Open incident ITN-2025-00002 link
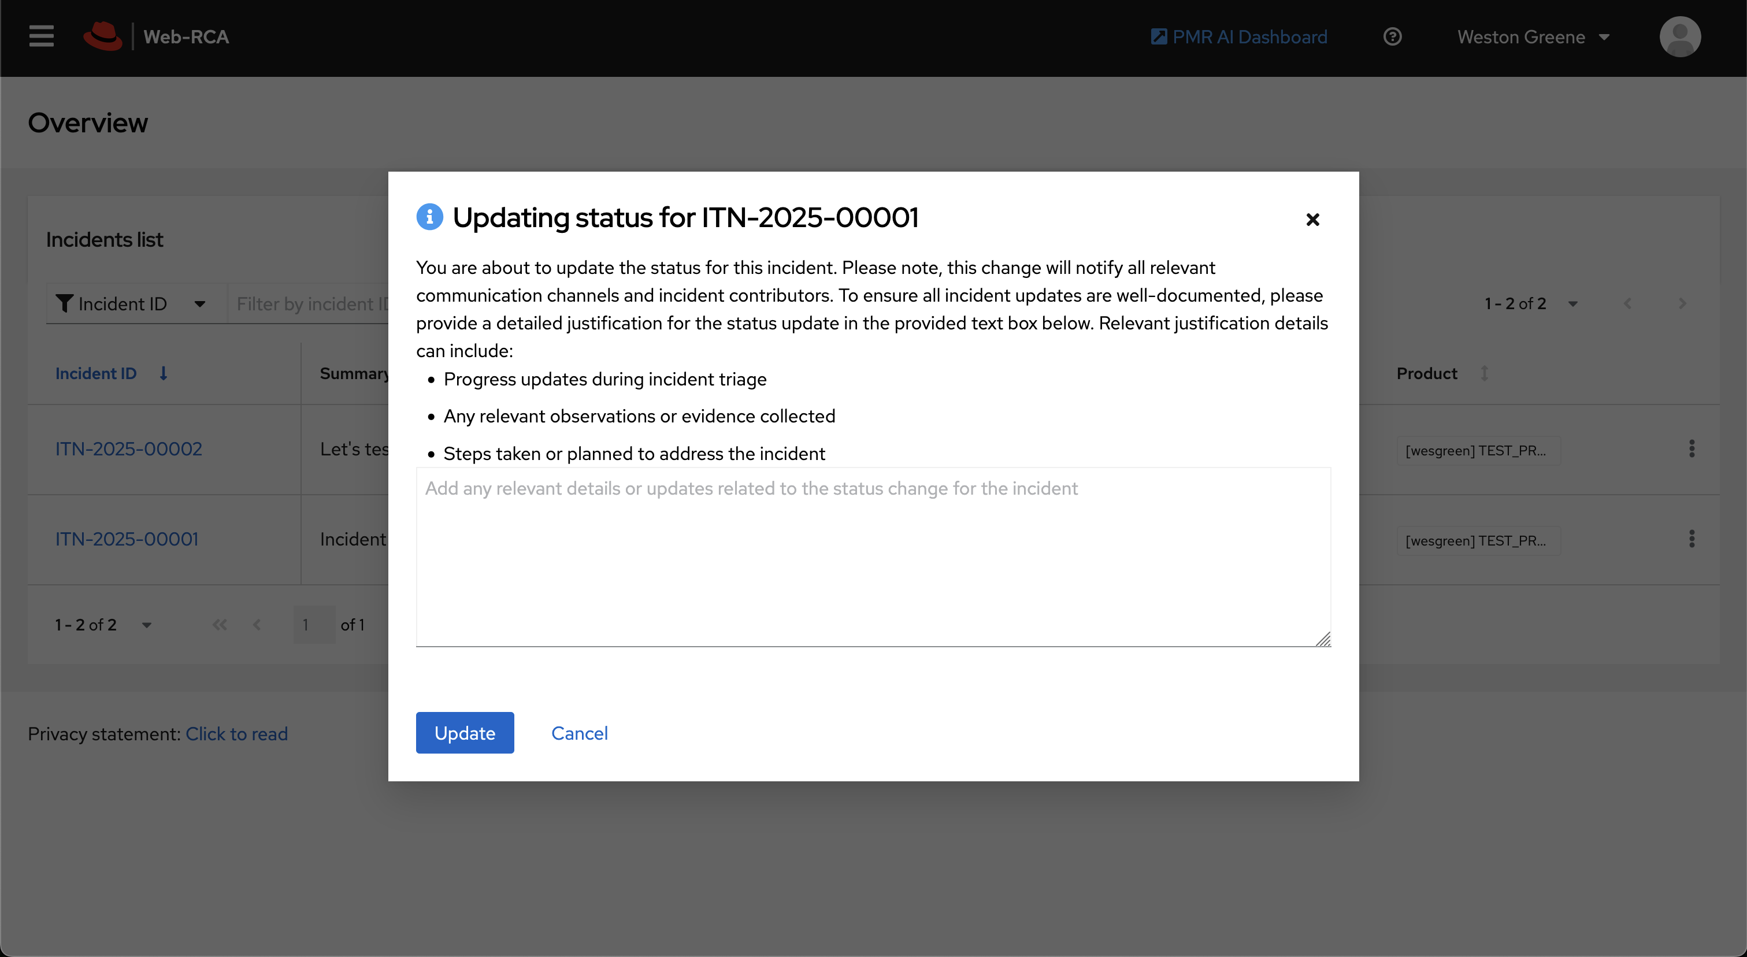1747x957 pixels. click(129, 449)
